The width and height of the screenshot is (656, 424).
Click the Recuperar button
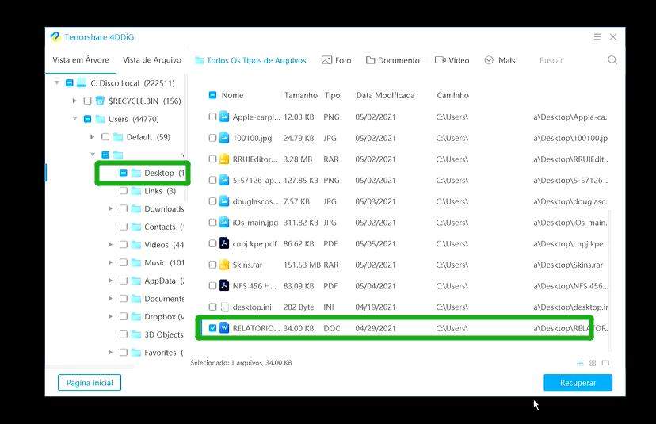coord(578,383)
